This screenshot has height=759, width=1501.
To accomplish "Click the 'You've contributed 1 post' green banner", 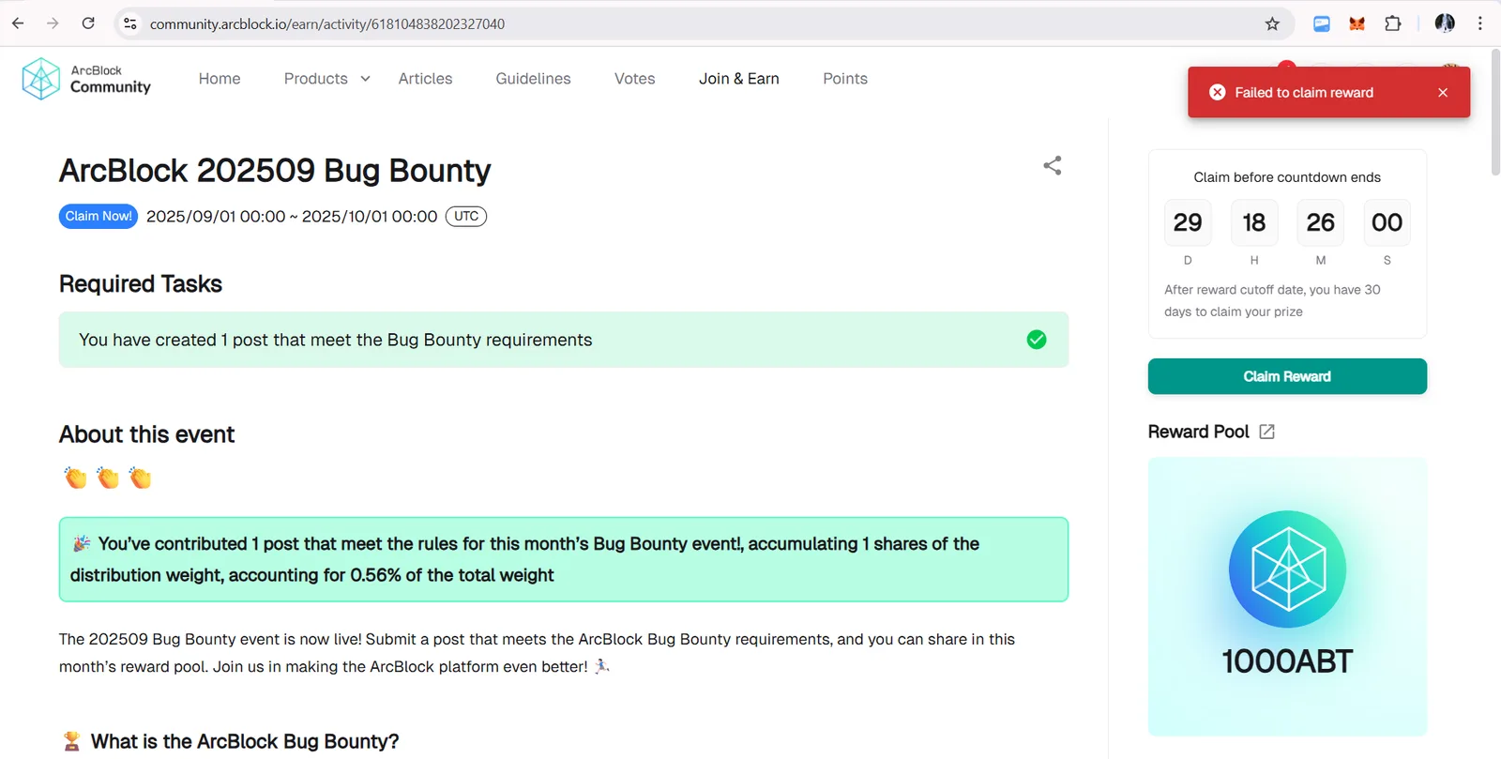I will pos(564,559).
